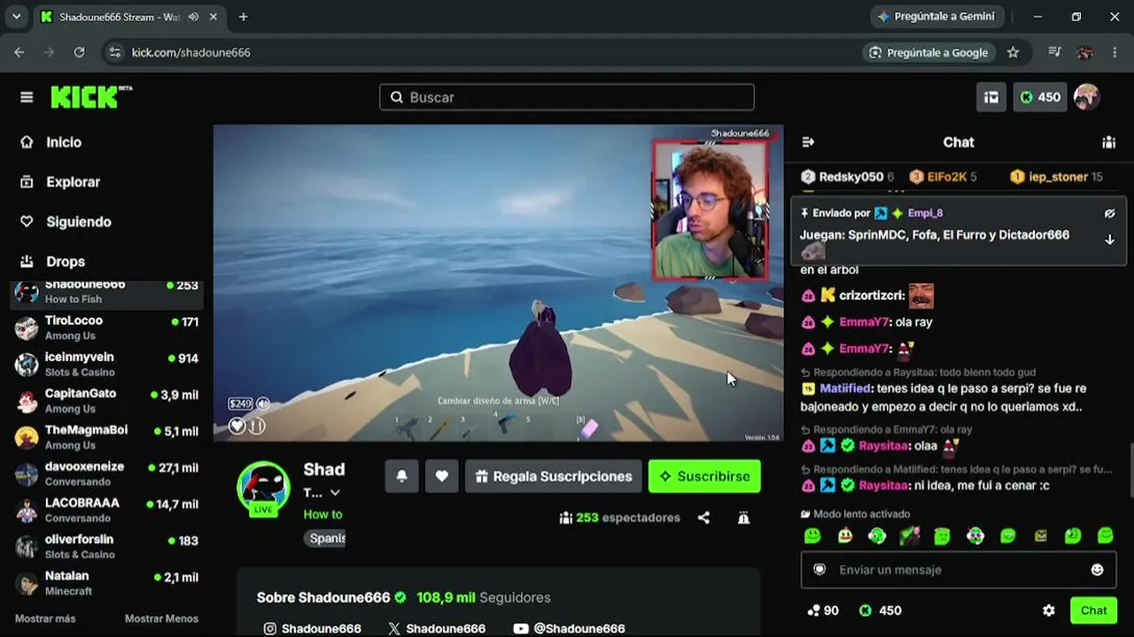Expand the pinned message with down arrow
Image resolution: width=1134 pixels, height=637 pixels.
click(x=1109, y=240)
